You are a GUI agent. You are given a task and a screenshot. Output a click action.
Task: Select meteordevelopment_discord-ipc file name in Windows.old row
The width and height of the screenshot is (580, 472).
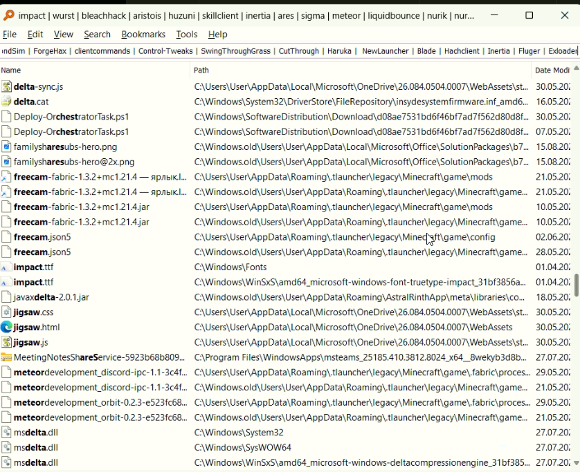(100, 388)
